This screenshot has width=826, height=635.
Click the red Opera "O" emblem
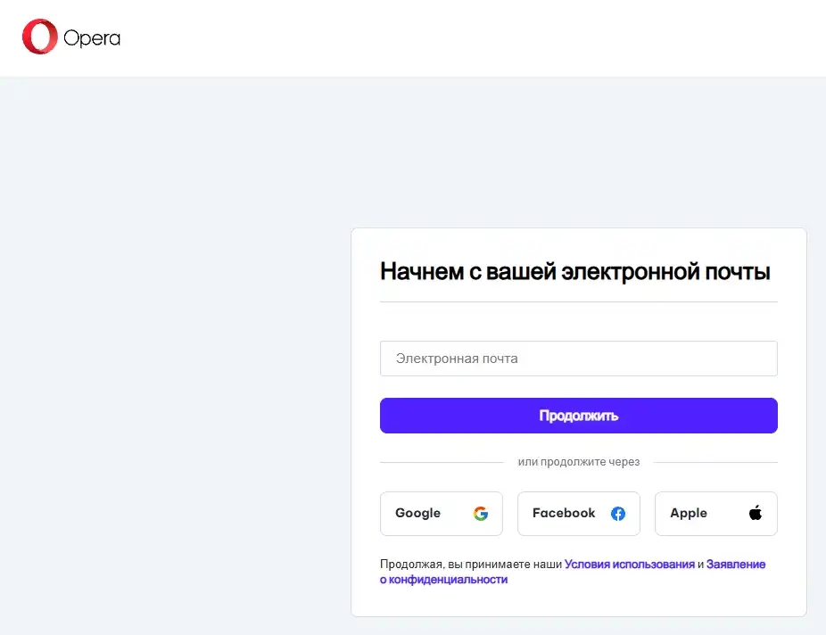[39, 37]
